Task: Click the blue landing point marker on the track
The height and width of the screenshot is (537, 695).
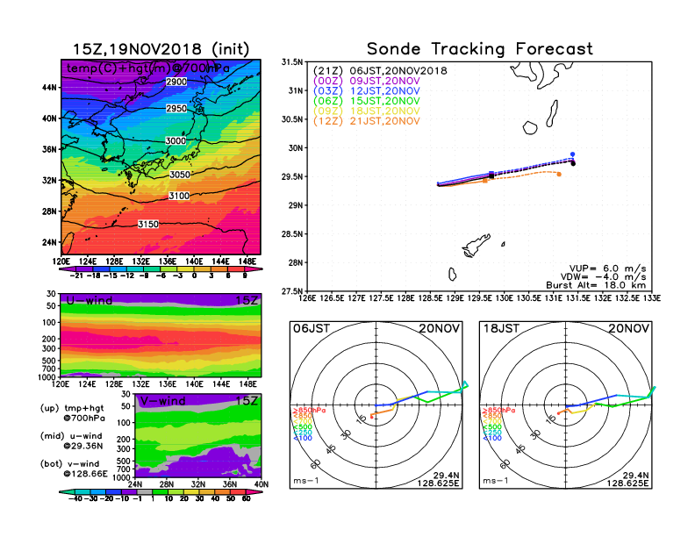Action: coord(572,154)
